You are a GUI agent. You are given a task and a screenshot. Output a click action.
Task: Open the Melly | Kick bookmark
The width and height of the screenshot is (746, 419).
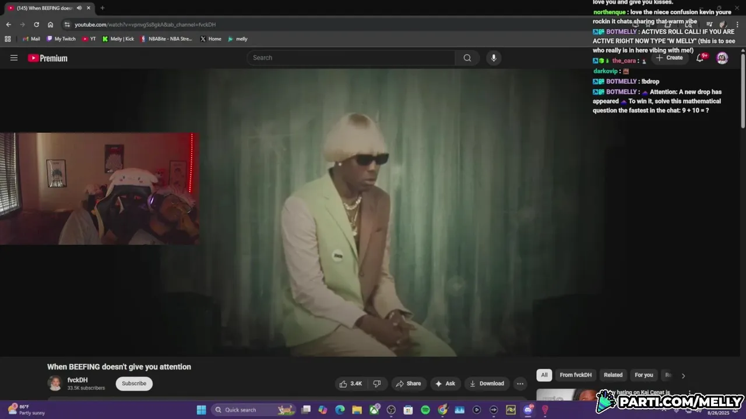pos(118,39)
